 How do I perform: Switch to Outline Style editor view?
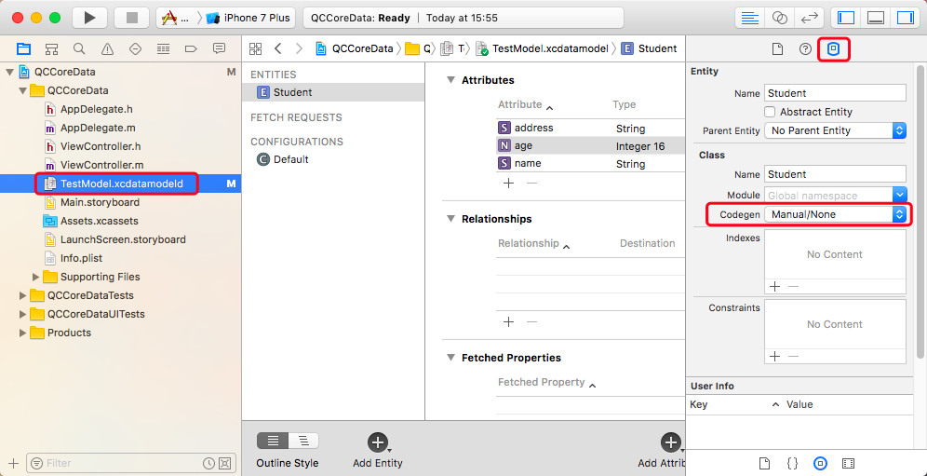coord(273,441)
